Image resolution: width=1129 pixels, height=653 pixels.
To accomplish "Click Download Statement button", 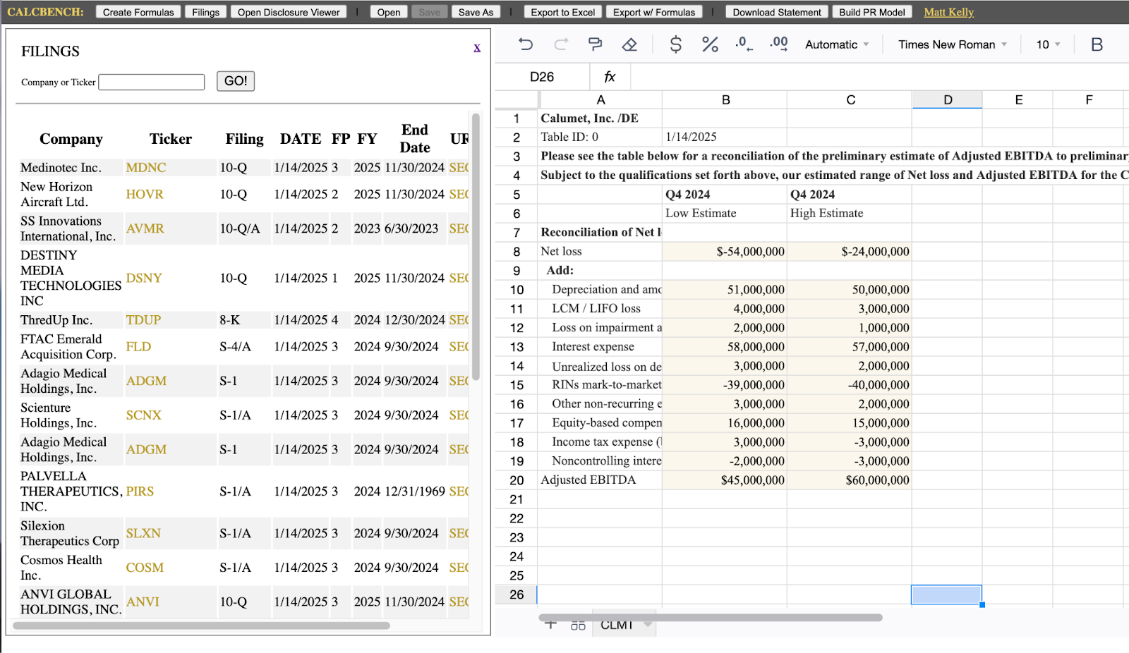I will point(777,12).
